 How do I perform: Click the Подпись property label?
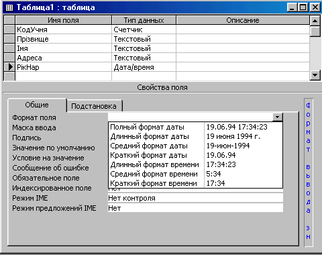[27, 138]
